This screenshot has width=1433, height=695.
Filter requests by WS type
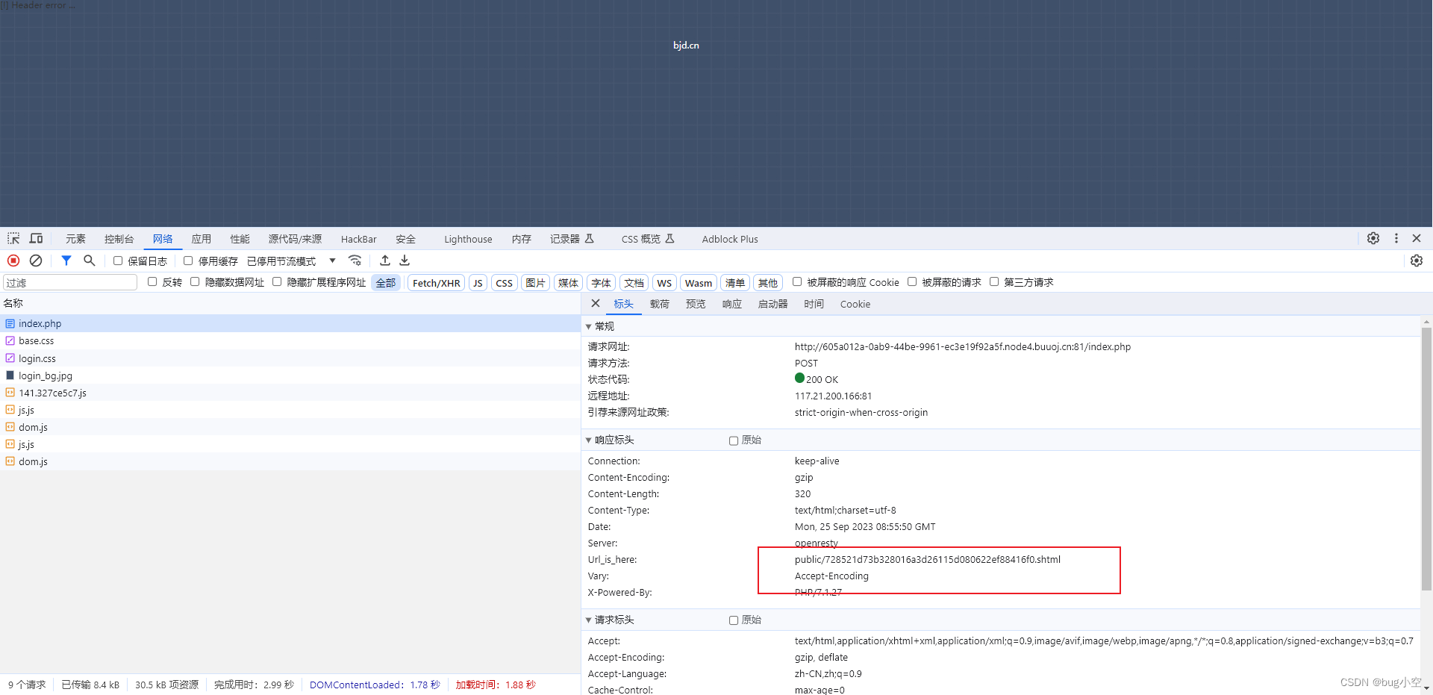tap(664, 283)
